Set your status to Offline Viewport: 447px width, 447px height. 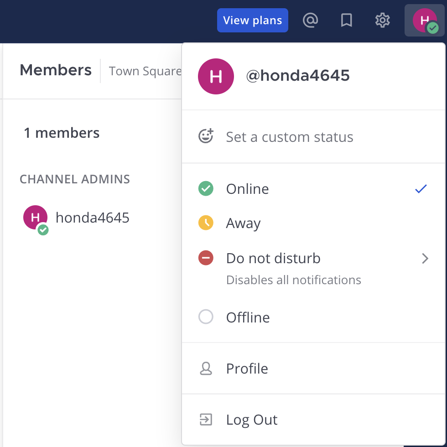click(247, 317)
